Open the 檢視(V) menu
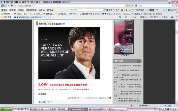The width and height of the screenshot is (178, 111). point(21,10)
